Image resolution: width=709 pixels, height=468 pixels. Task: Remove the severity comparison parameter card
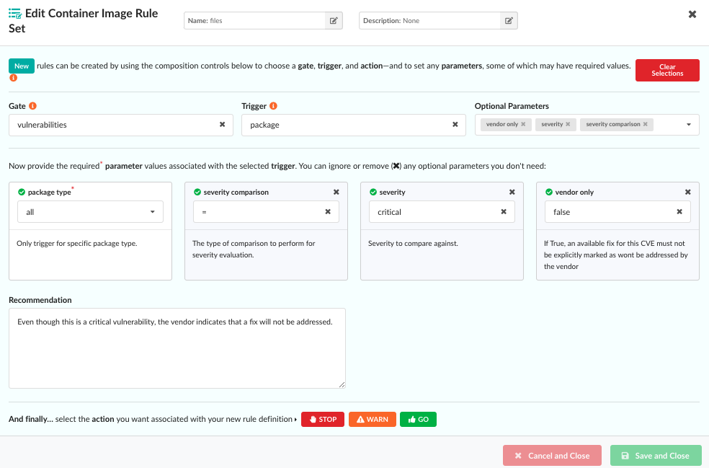(x=336, y=193)
